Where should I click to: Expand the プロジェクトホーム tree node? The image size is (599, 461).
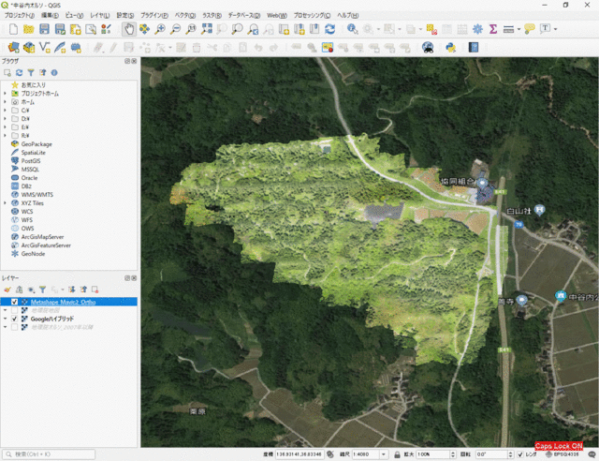tap(5, 94)
